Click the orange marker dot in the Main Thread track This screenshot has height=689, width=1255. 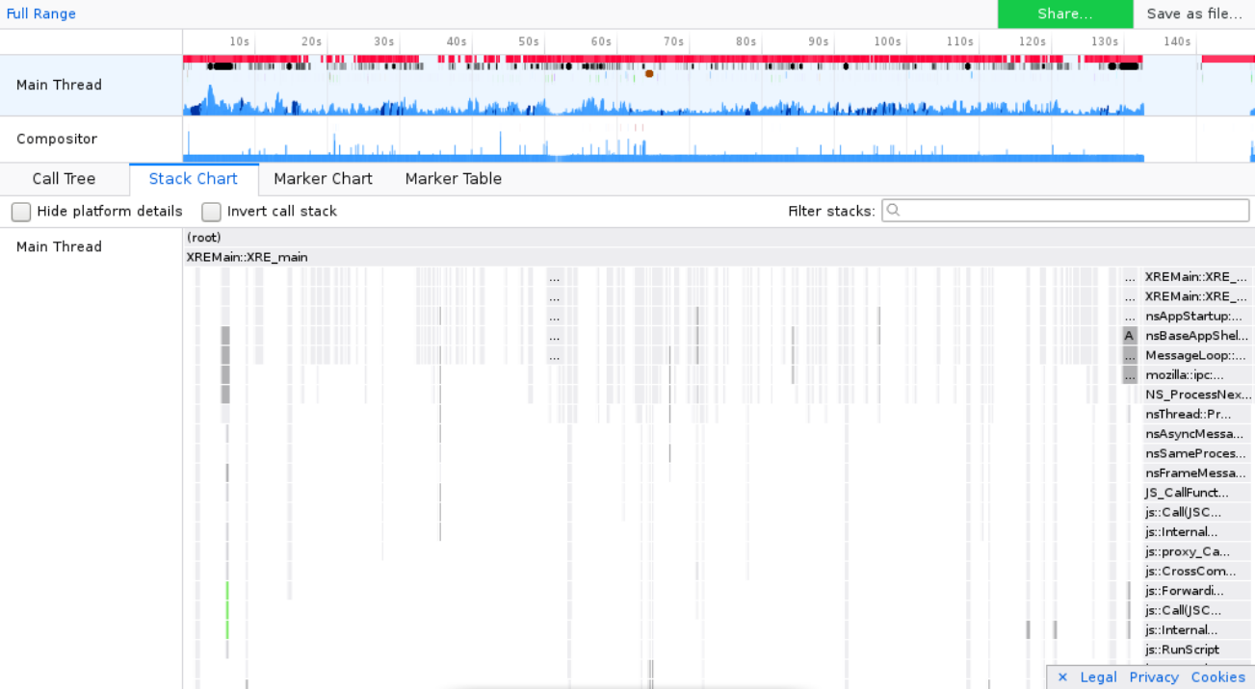point(649,73)
